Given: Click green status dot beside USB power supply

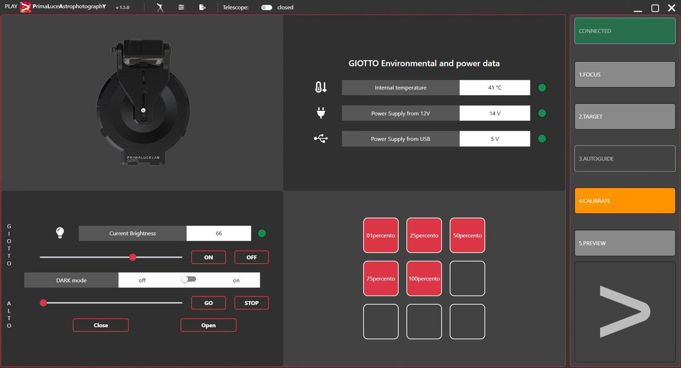Looking at the screenshot, I should pyautogui.click(x=542, y=139).
